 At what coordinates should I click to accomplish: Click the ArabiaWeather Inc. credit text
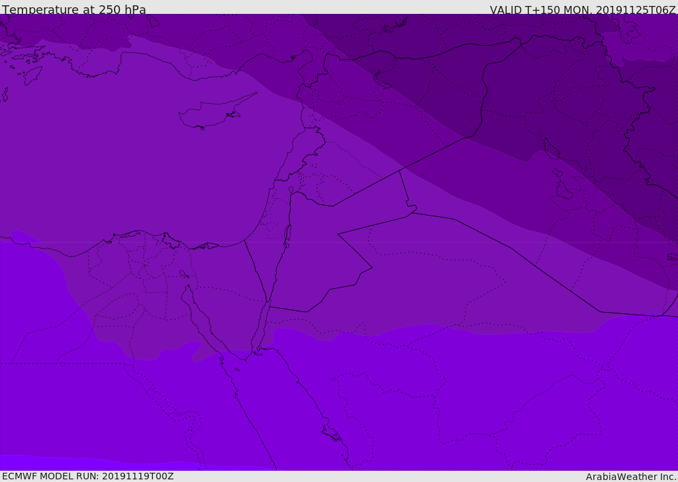[631, 477]
